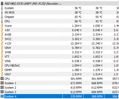The height and width of the screenshot is (99, 119).
Task: Click the 58 °C CPU temperature value
Action: 78,21
